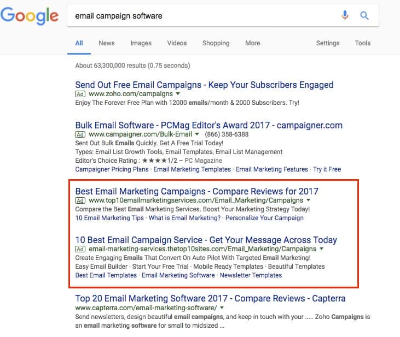Click the Ad badge under the Zoho result
The width and height of the screenshot is (400, 337).
(x=80, y=94)
